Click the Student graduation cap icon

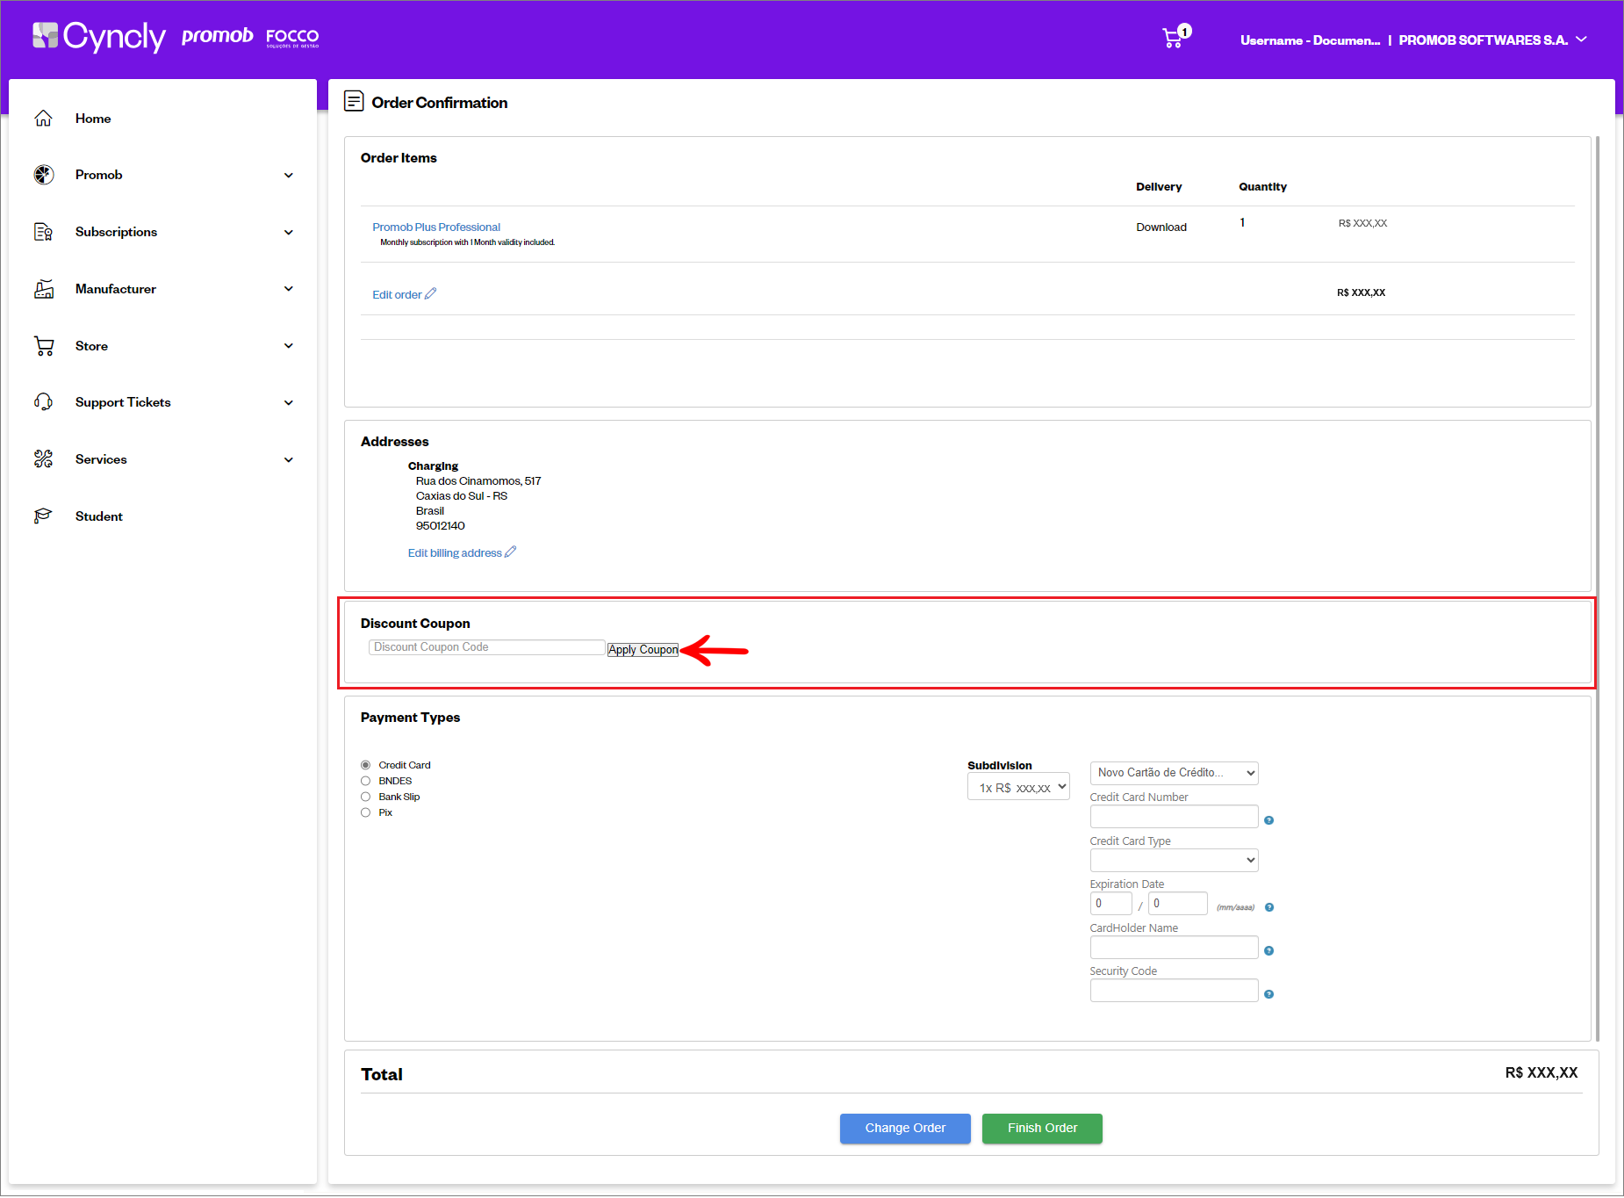coord(43,516)
